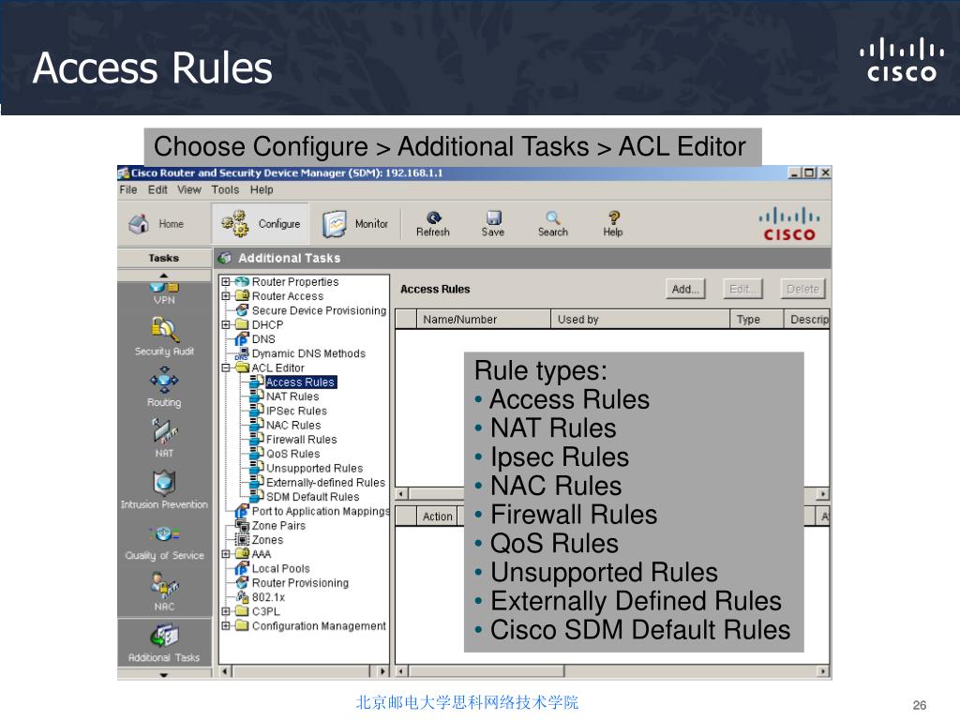This screenshot has height=720, width=960.
Task: Expand the Router Access node
Action: 226,295
